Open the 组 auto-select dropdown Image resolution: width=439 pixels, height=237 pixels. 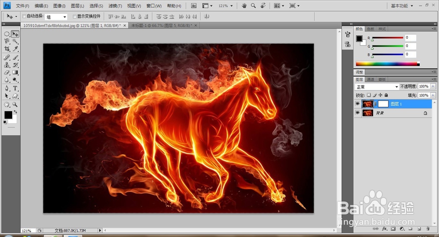point(56,17)
